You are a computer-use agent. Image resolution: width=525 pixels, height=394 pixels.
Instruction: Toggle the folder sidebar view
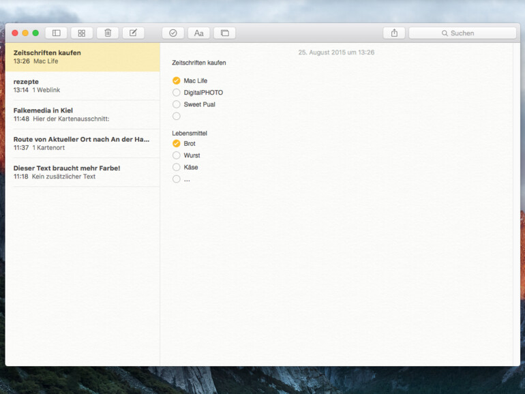click(56, 33)
